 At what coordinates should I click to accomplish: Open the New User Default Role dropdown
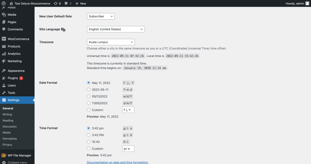pos(101,16)
